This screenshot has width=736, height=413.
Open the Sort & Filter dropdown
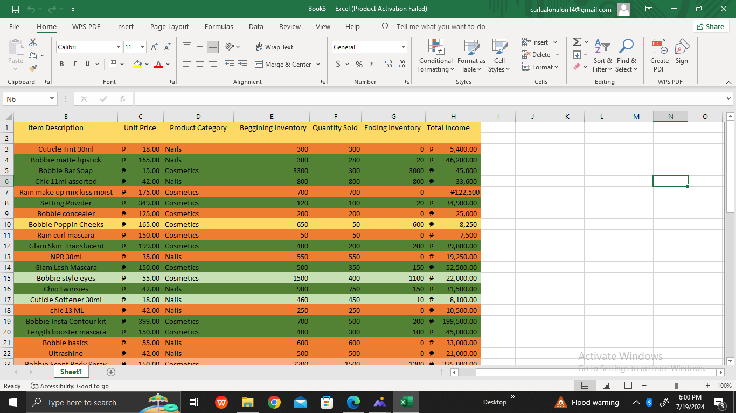pos(602,55)
